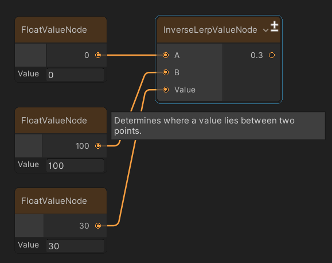Click the plus-minus icon on InverseLerpValueNode
This screenshot has height=263, width=332.
click(x=275, y=26)
